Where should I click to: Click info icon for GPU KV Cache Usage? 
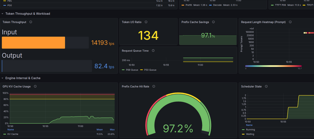pos(35,86)
